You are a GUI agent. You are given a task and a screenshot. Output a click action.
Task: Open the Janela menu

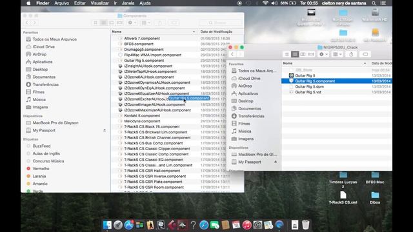[128, 3]
